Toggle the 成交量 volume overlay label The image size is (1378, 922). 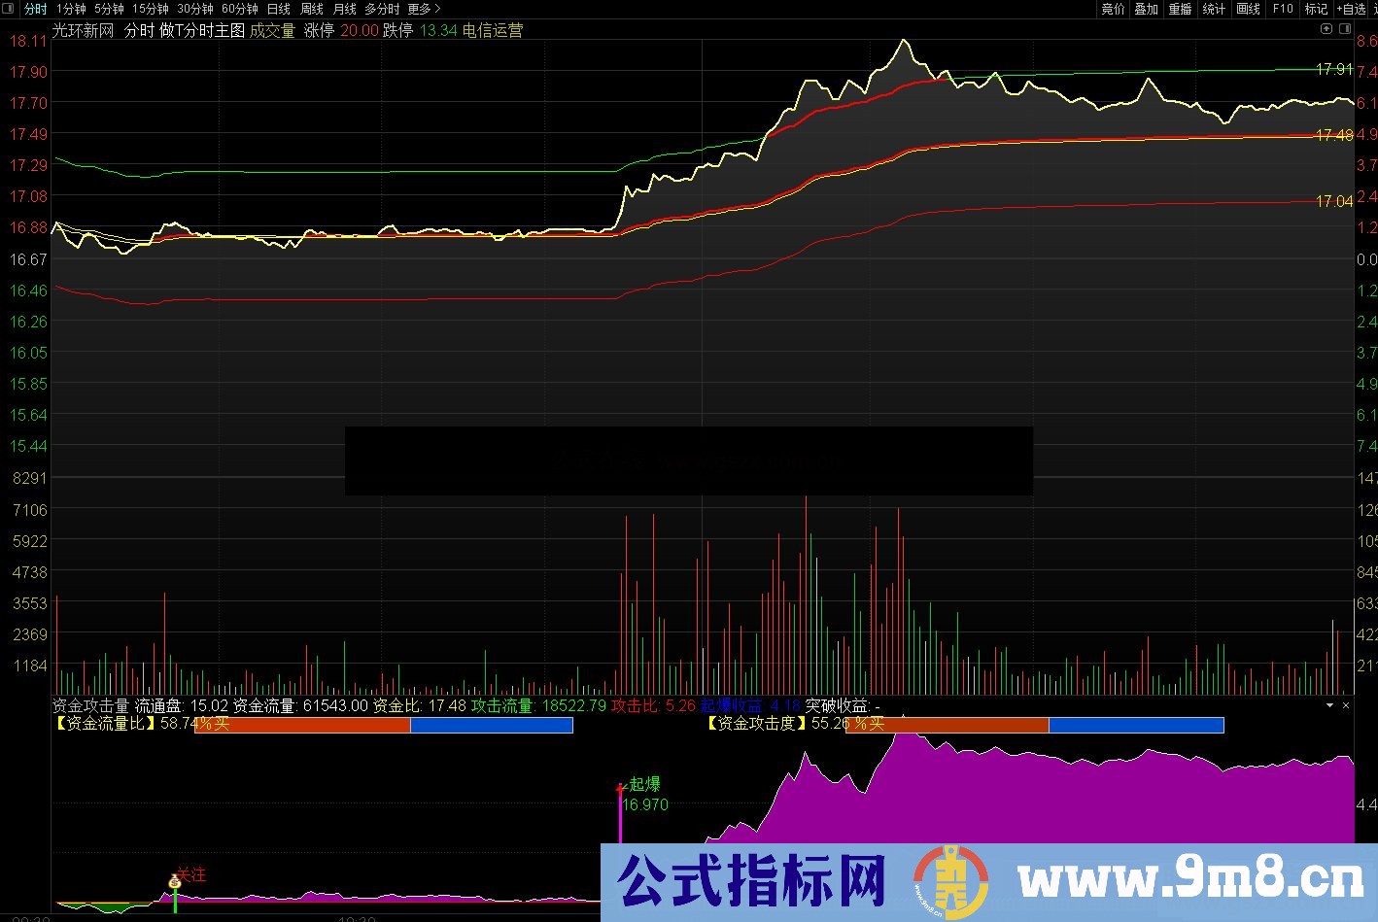pyautogui.click(x=273, y=30)
